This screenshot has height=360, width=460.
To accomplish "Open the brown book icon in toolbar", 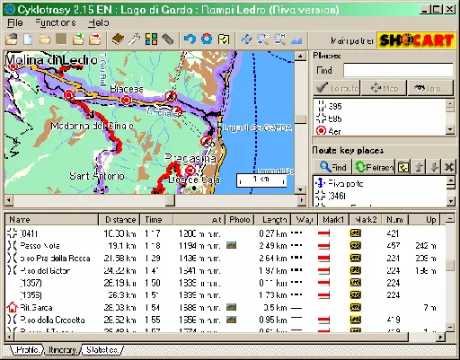I will pyautogui.click(x=118, y=40).
